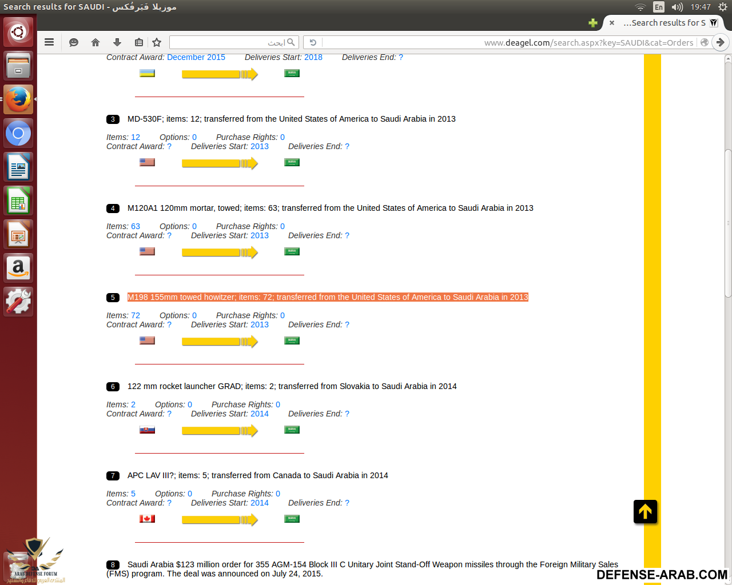Launch LibreOffice Writer from the dock
The height and width of the screenshot is (585, 732).
(x=18, y=167)
